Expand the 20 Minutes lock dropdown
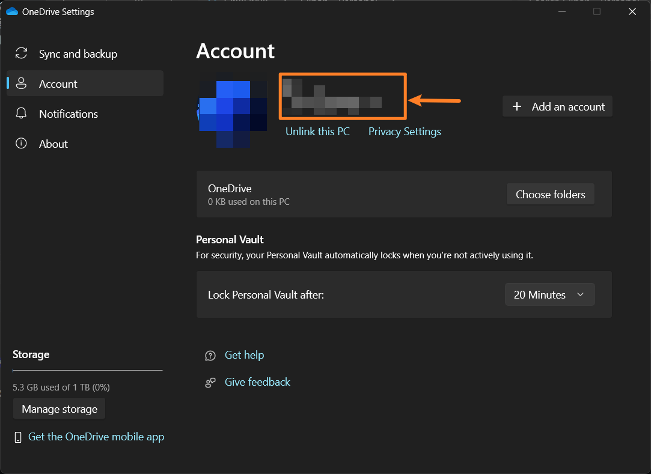The height and width of the screenshot is (474, 651). [549, 295]
